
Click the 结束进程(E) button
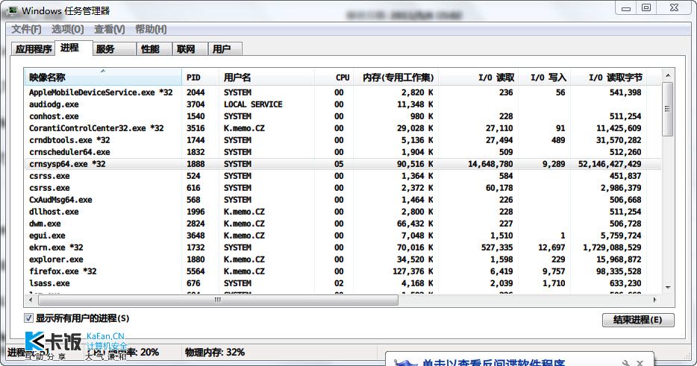click(638, 320)
